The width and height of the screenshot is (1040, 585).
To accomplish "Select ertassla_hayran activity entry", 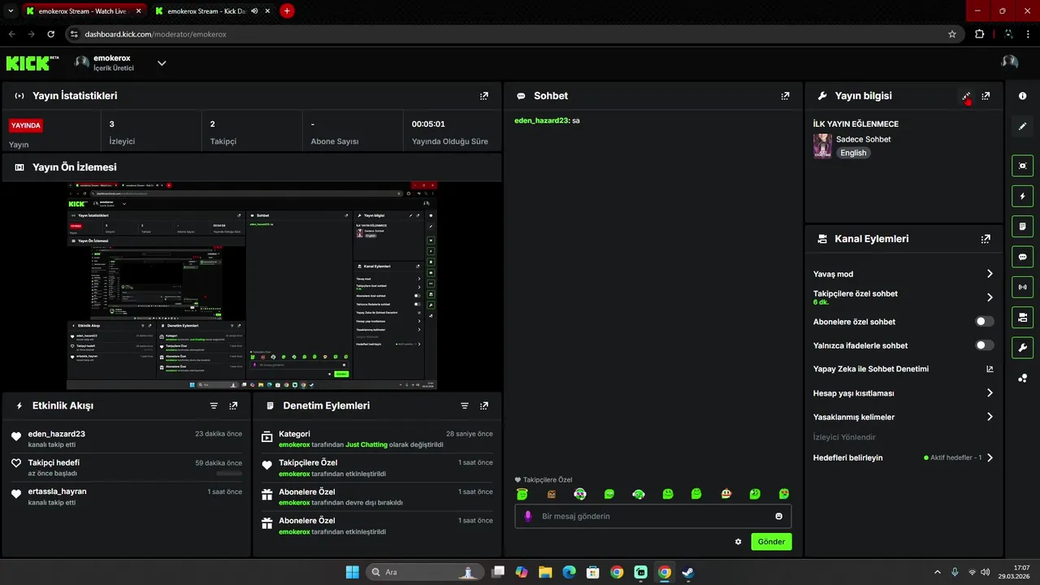I will point(126,496).
